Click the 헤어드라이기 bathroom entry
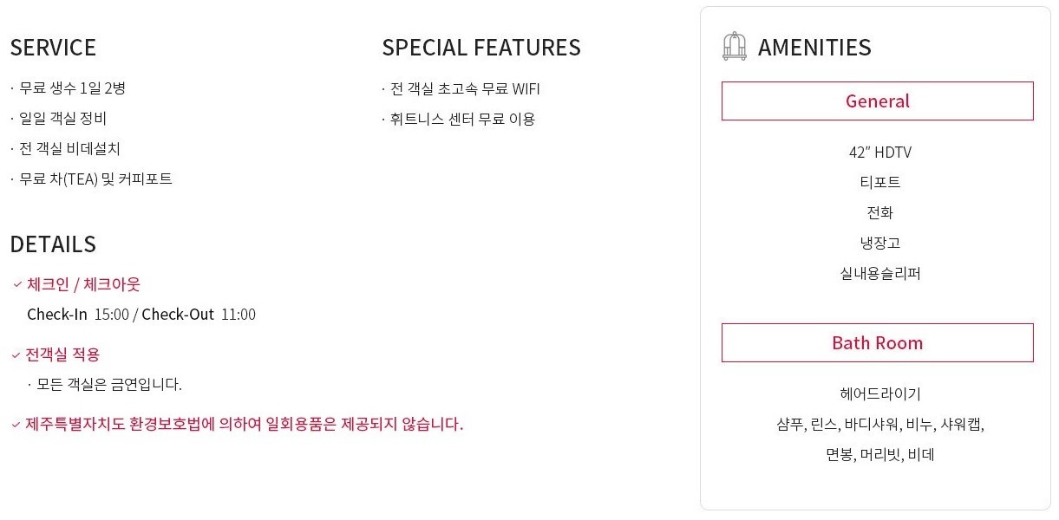The image size is (1059, 520). tap(879, 394)
